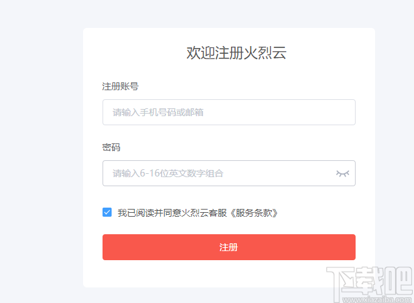
Task: Reveal hidden password characters
Action: click(342, 173)
